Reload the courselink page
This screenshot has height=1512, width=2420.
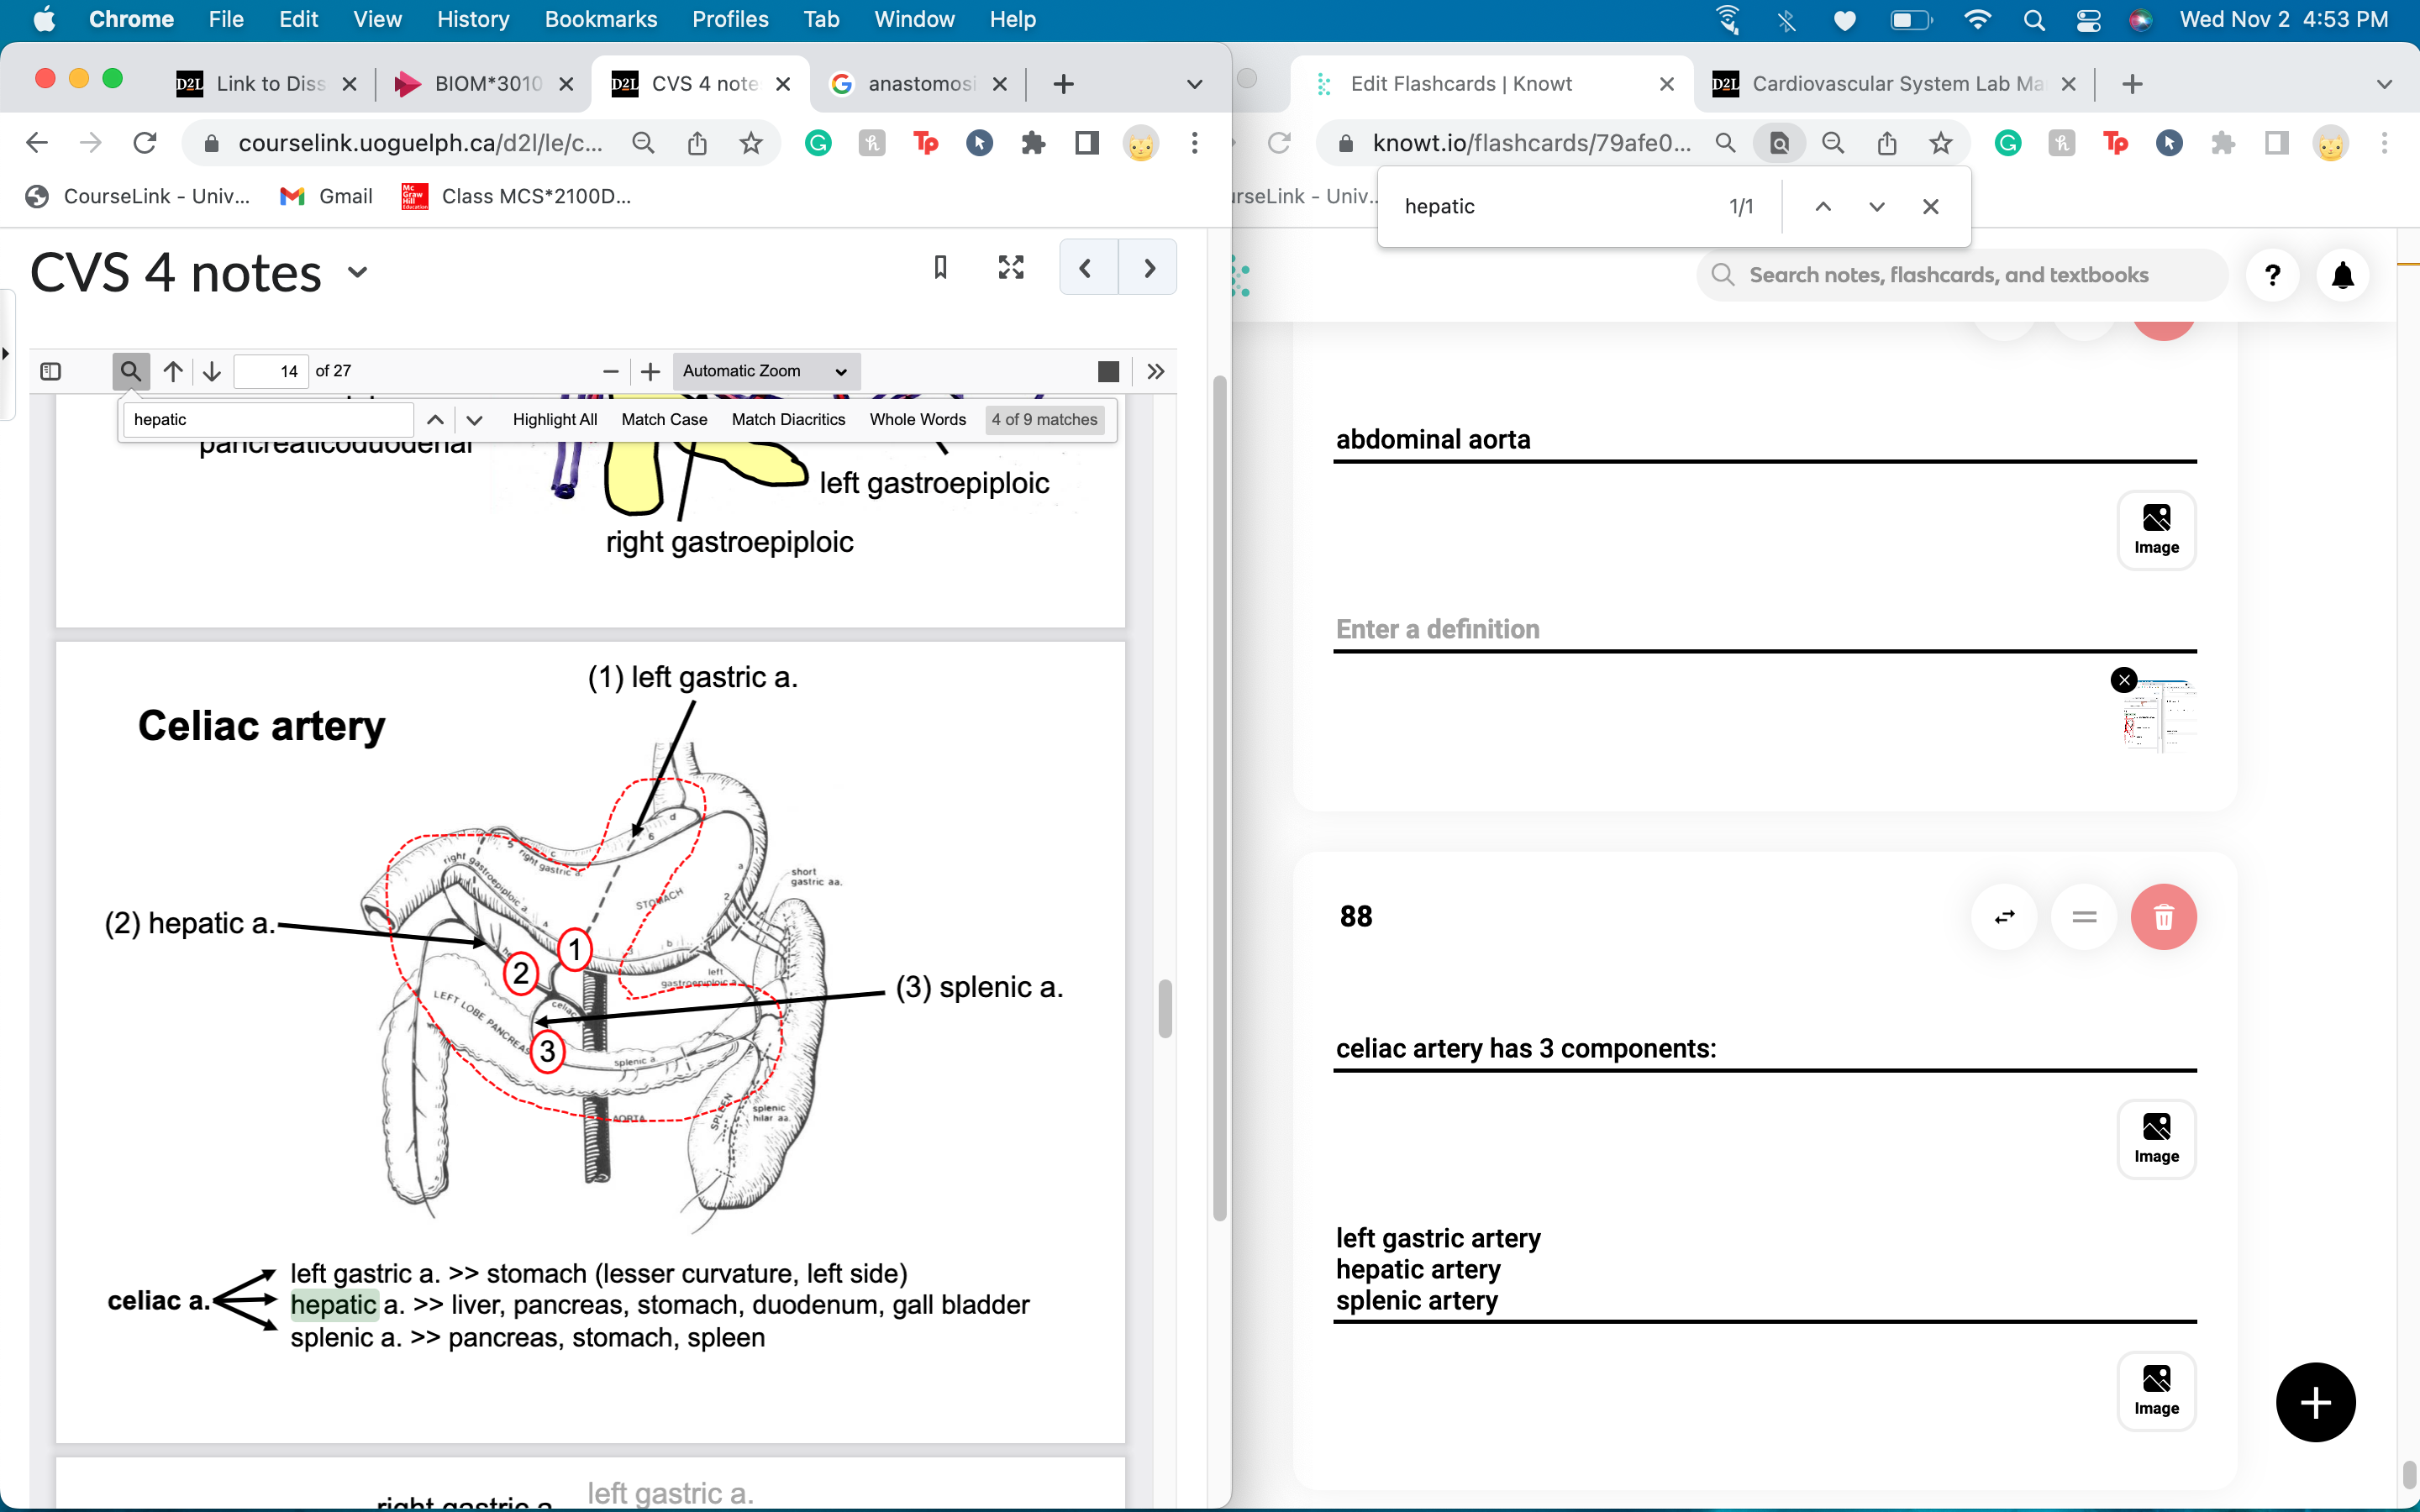click(x=145, y=143)
